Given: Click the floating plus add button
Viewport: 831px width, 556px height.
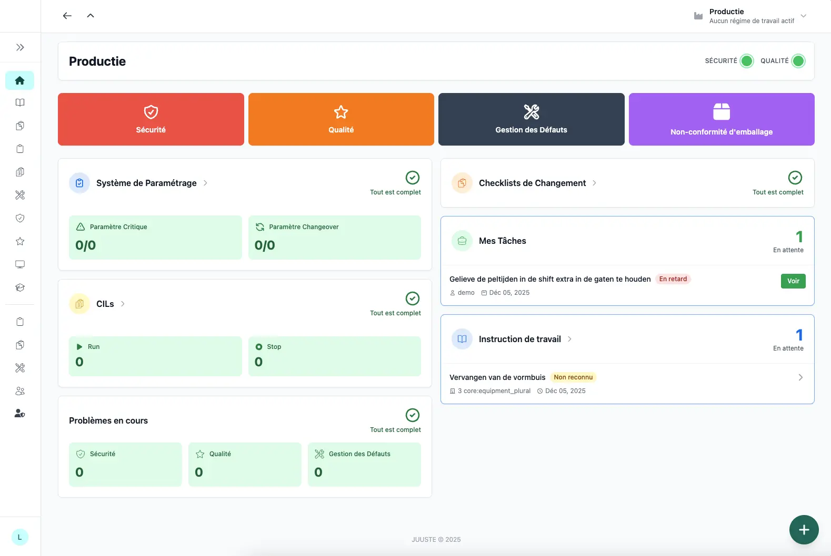Looking at the screenshot, I should pyautogui.click(x=804, y=530).
